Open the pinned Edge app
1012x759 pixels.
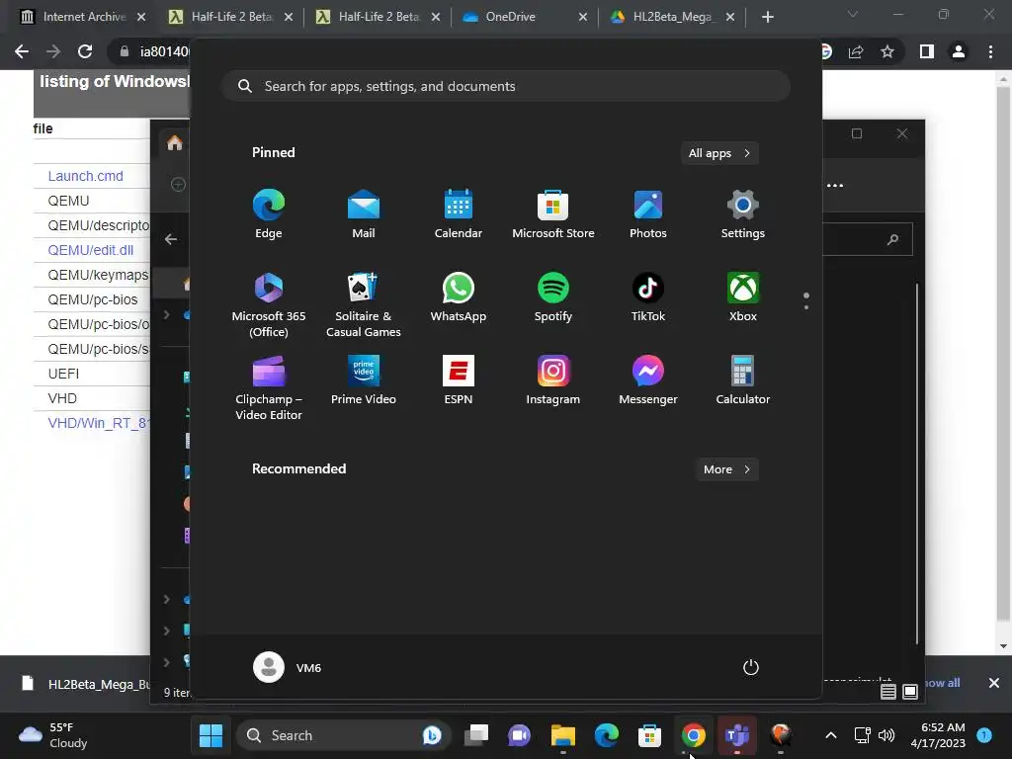(x=269, y=213)
